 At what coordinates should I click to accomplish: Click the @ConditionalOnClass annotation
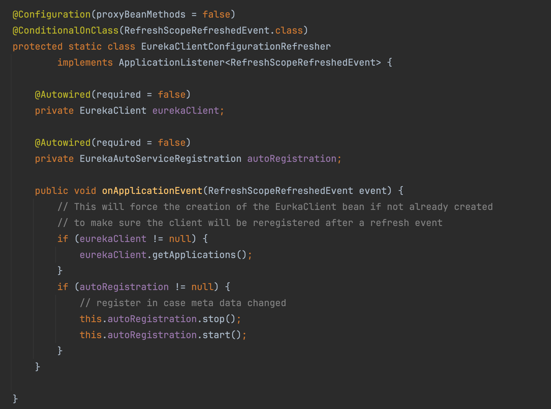[65, 31]
